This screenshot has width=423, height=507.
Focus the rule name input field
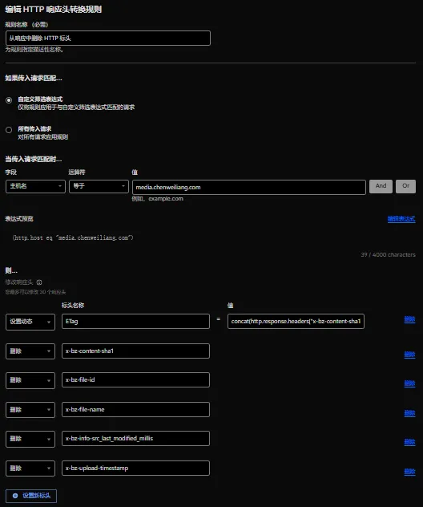108,39
